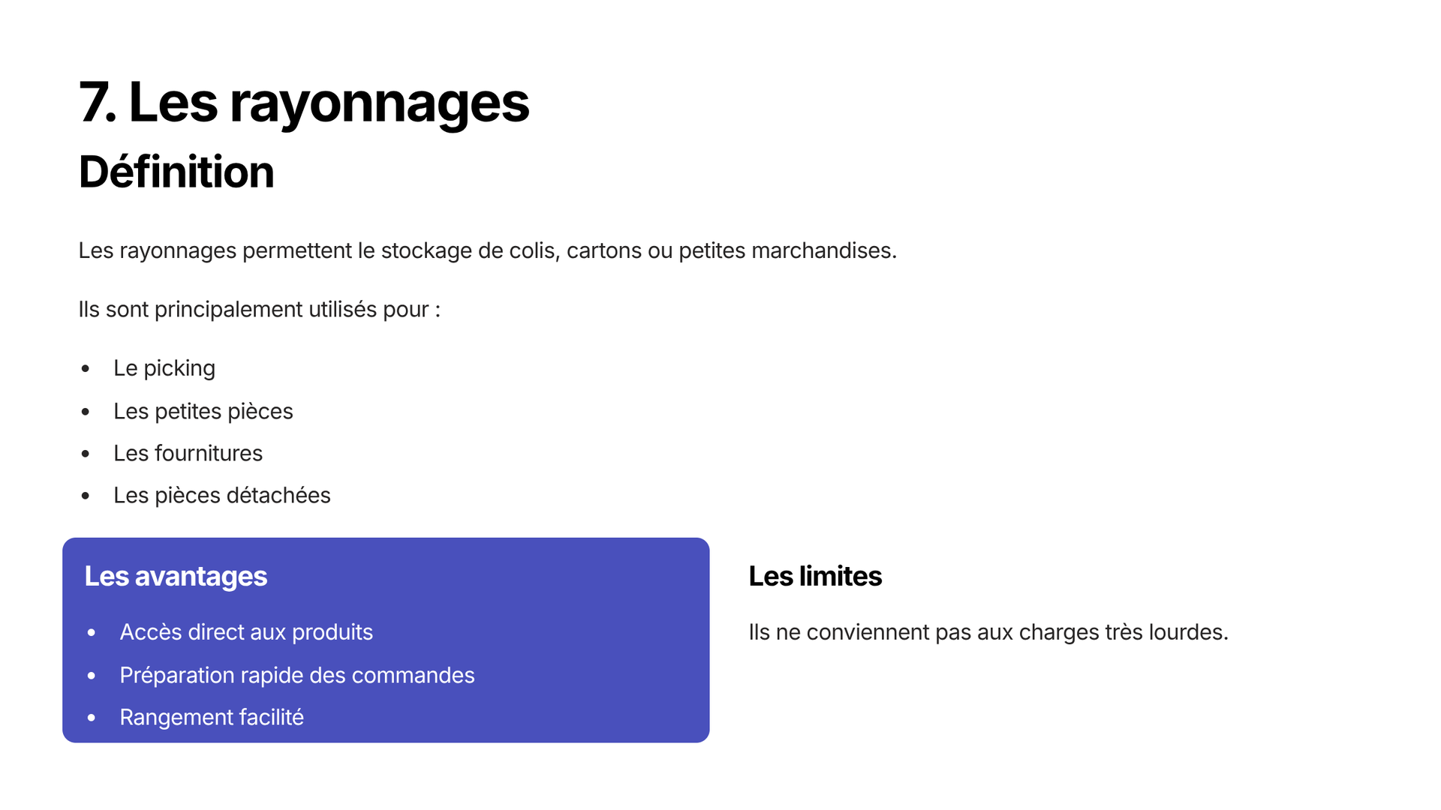Click the 'Les fournitures' bullet item

coord(188,453)
